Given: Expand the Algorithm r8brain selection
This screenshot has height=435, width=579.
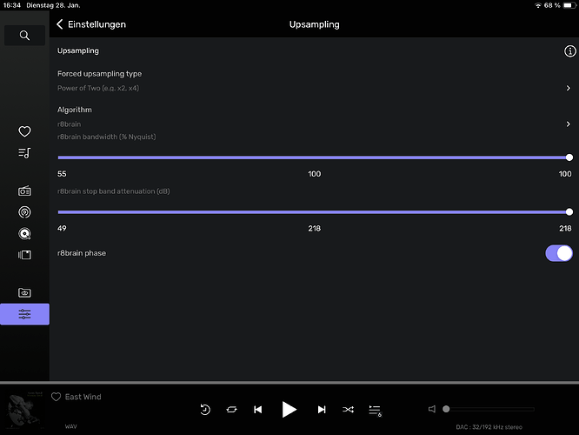Looking at the screenshot, I should pos(568,124).
